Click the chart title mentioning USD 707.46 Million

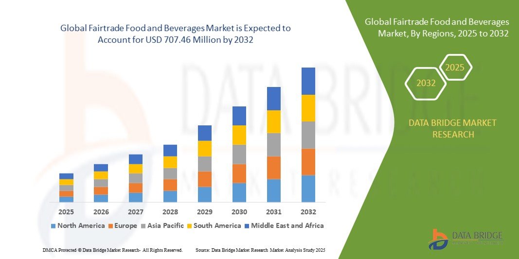pyautogui.click(x=175, y=34)
